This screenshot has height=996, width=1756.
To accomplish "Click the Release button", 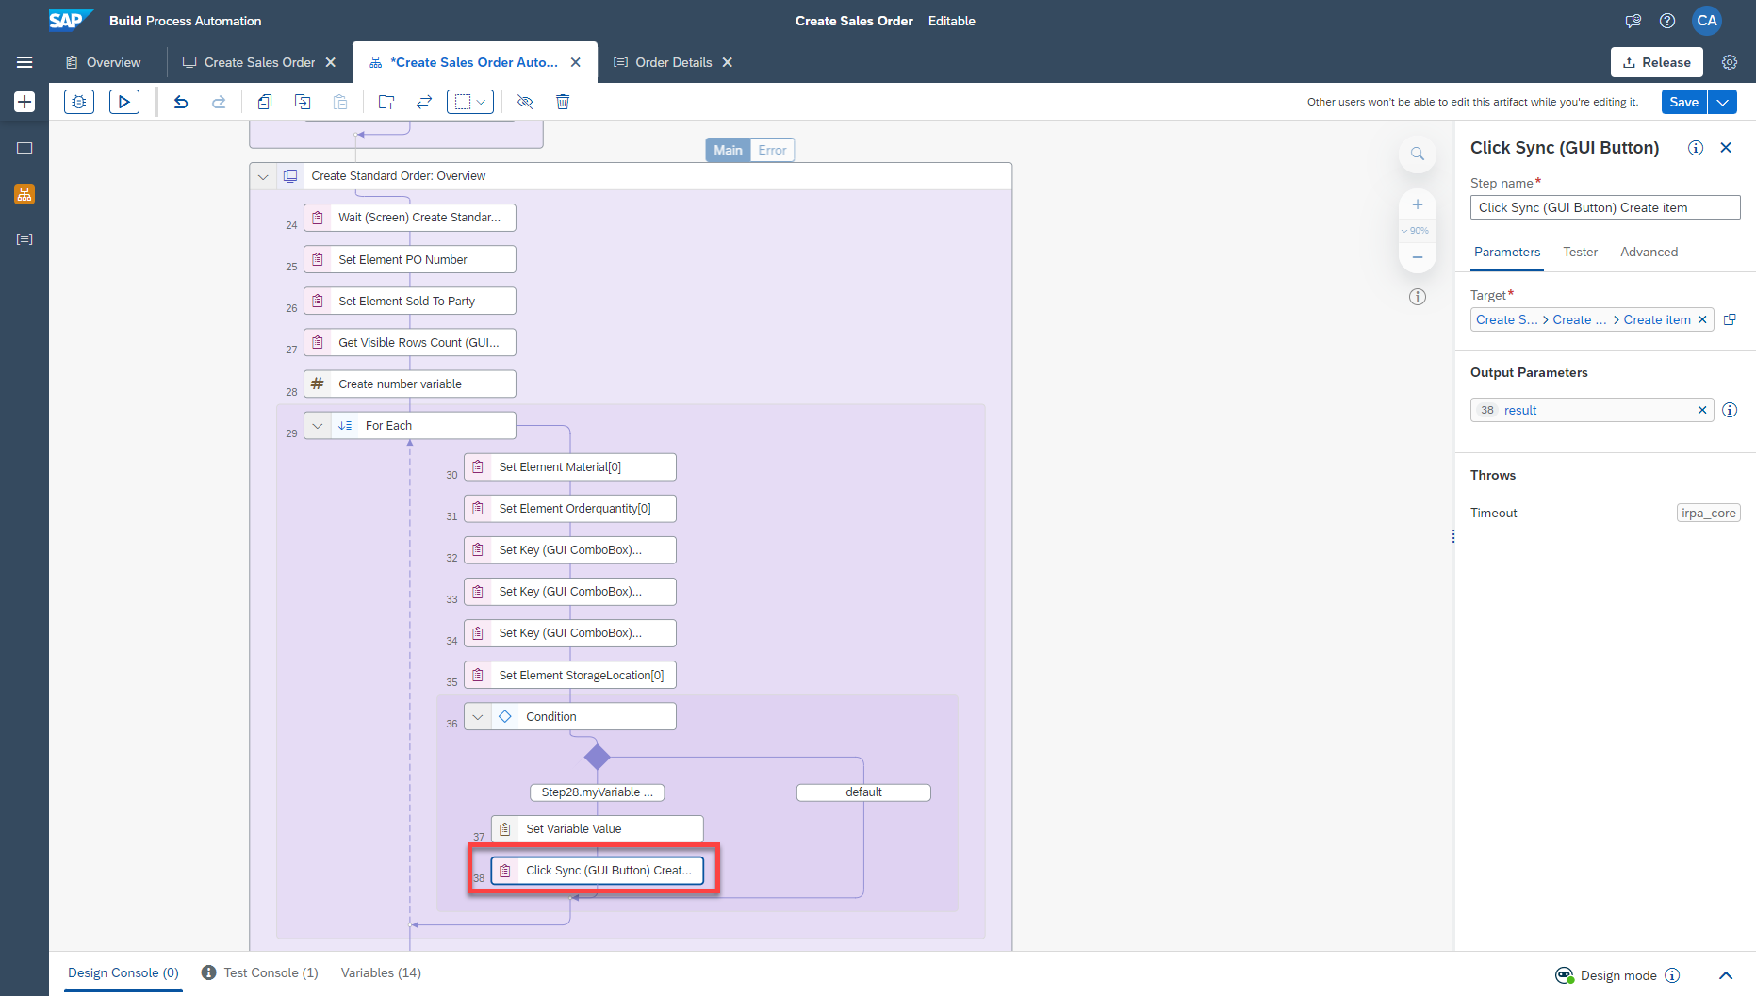I will point(1656,62).
